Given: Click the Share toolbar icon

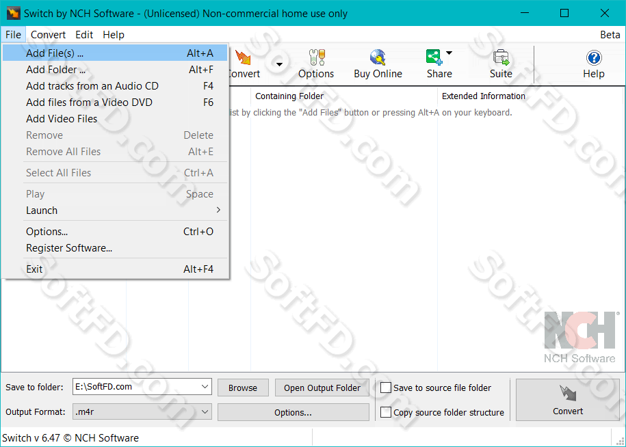Looking at the screenshot, I should click(x=434, y=58).
